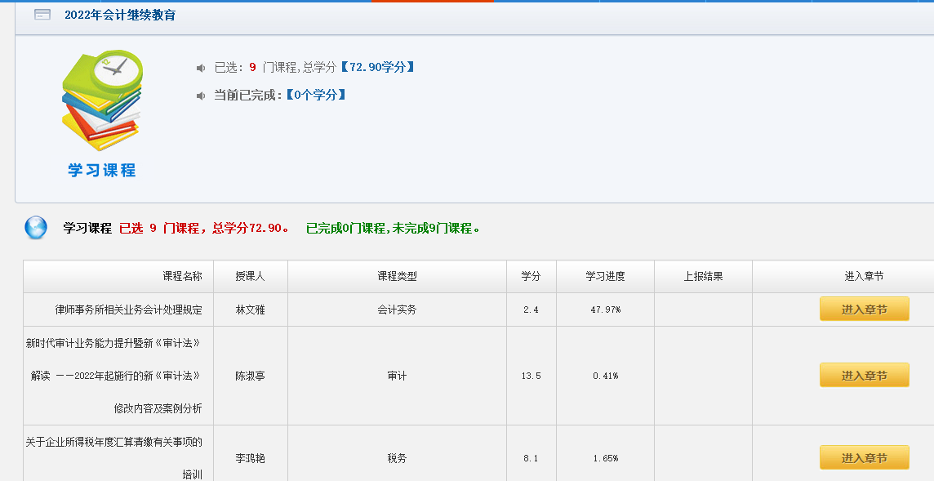Click the 课程名称 column header
Viewport: 934px width, 481px height.
click(182, 277)
